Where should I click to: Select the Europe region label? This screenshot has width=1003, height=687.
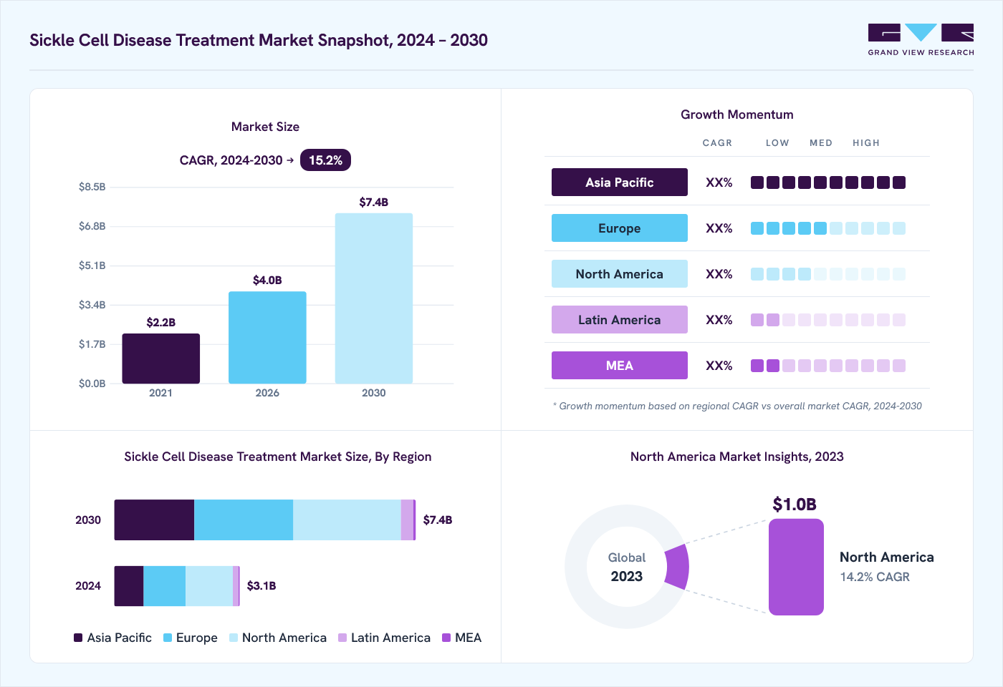620,228
